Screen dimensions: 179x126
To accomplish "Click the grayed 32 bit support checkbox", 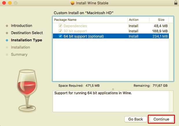I will click(60, 31).
